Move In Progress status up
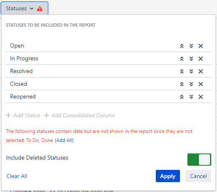217x192 pixels. (182, 59)
